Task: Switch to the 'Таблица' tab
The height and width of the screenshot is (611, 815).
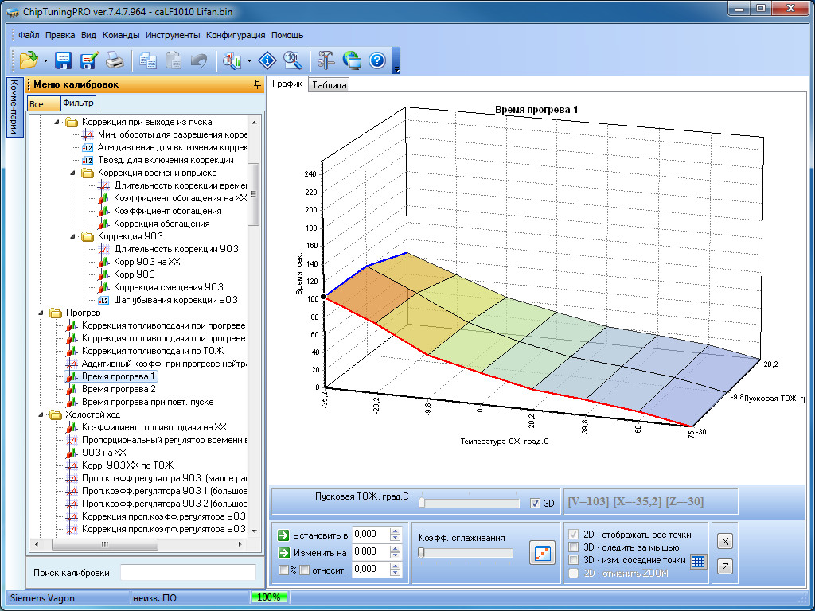Action: pyautogui.click(x=329, y=85)
